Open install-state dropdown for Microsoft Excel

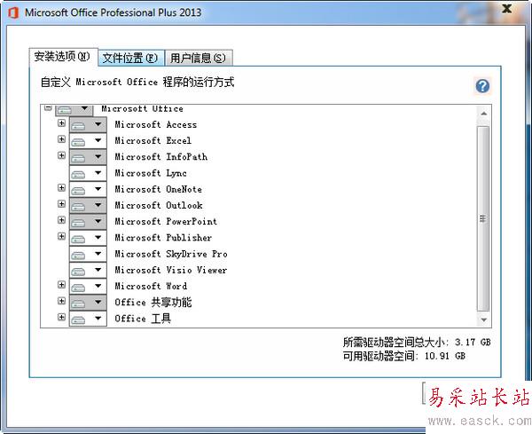tap(88, 140)
